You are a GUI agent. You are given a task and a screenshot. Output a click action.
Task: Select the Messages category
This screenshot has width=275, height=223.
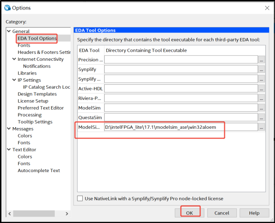pos(23,129)
